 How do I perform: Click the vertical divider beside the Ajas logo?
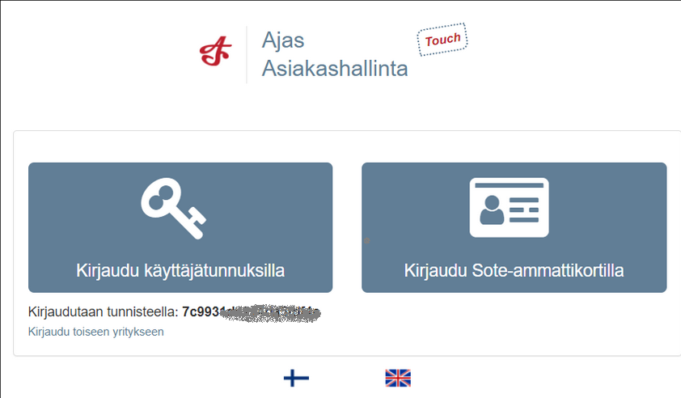pyautogui.click(x=247, y=54)
